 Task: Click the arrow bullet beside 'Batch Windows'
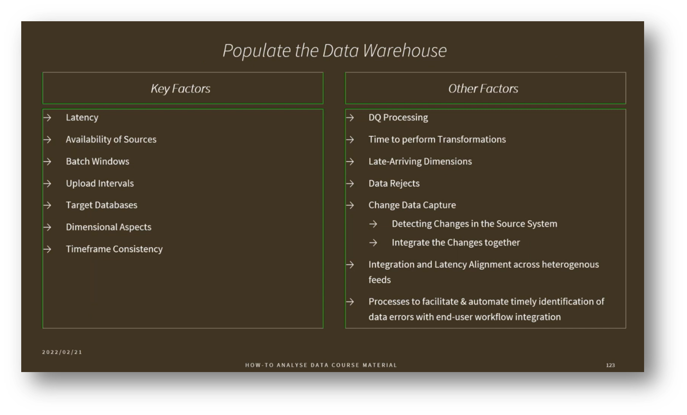tap(47, 161)
